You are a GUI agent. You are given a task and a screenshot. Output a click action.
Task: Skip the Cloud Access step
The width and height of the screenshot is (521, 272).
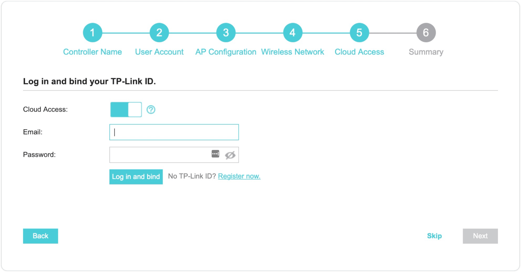point(434,236)
